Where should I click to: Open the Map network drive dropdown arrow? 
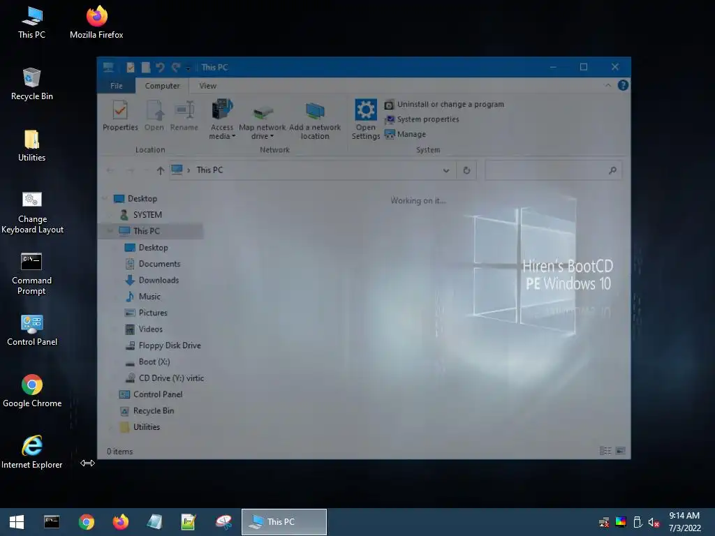click(x=272, y=136)
